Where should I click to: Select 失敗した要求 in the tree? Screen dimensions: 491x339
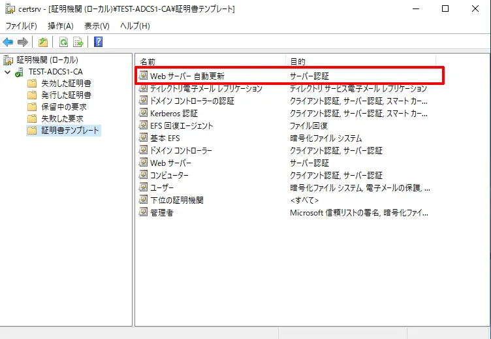coord(62,119)
